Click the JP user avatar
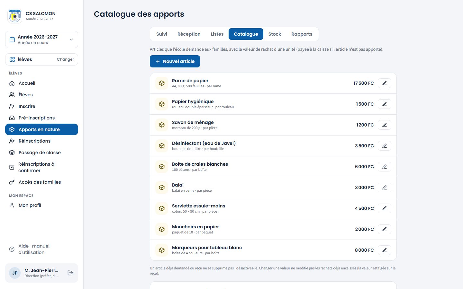The width and height of the screenshot is (463, 289). tap(15, 273)
